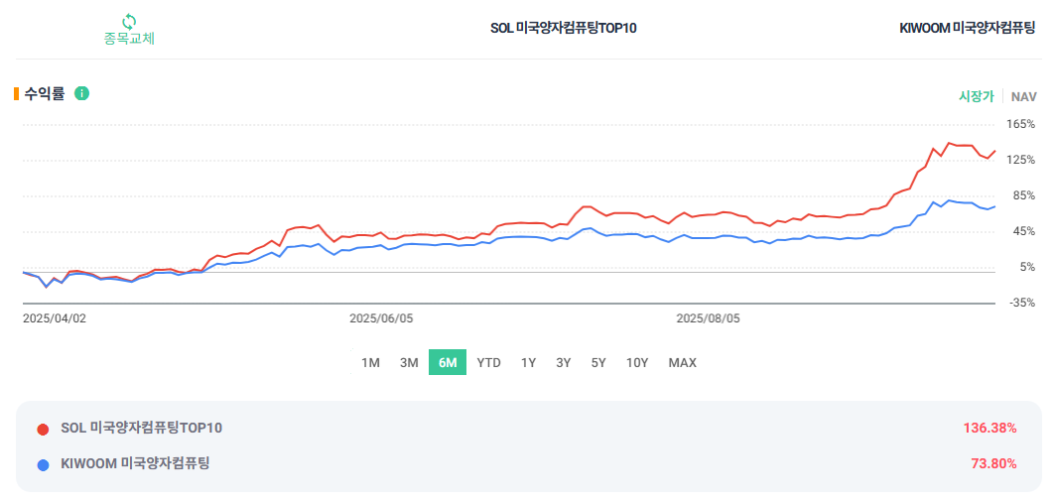The image size is (1055, 502).
Task: Select the 3M period tab
Action: coord(409,363)
